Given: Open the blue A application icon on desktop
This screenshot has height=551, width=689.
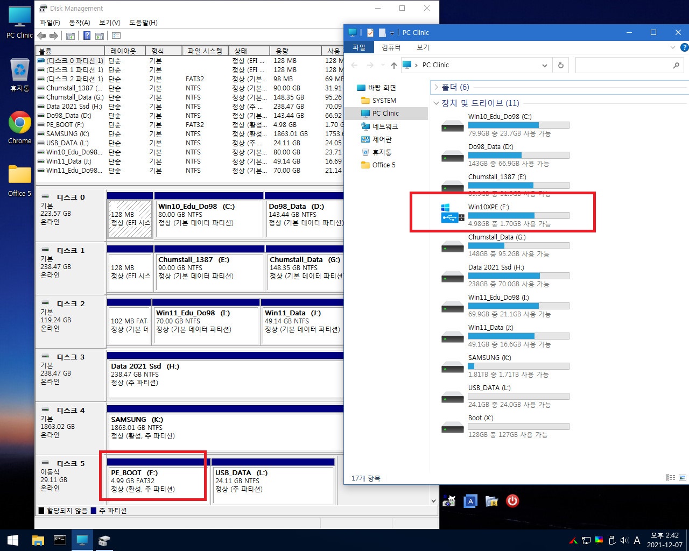Looking at the screenshot, I should (x=470, y=501).
